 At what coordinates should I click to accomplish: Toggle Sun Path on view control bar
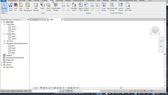(x=47, y=88)
